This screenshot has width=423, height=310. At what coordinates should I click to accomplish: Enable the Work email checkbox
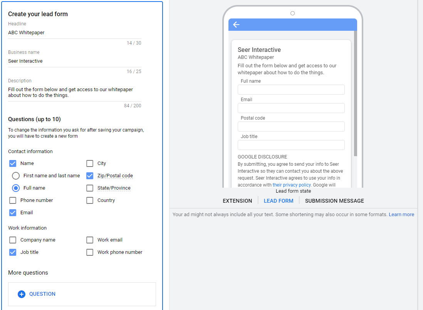[90, 240]
